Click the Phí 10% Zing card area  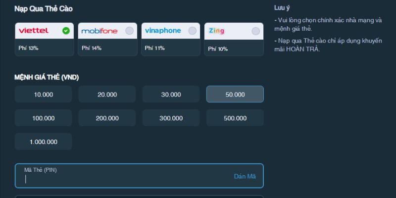pyautogui.click(x=234, y=48)
